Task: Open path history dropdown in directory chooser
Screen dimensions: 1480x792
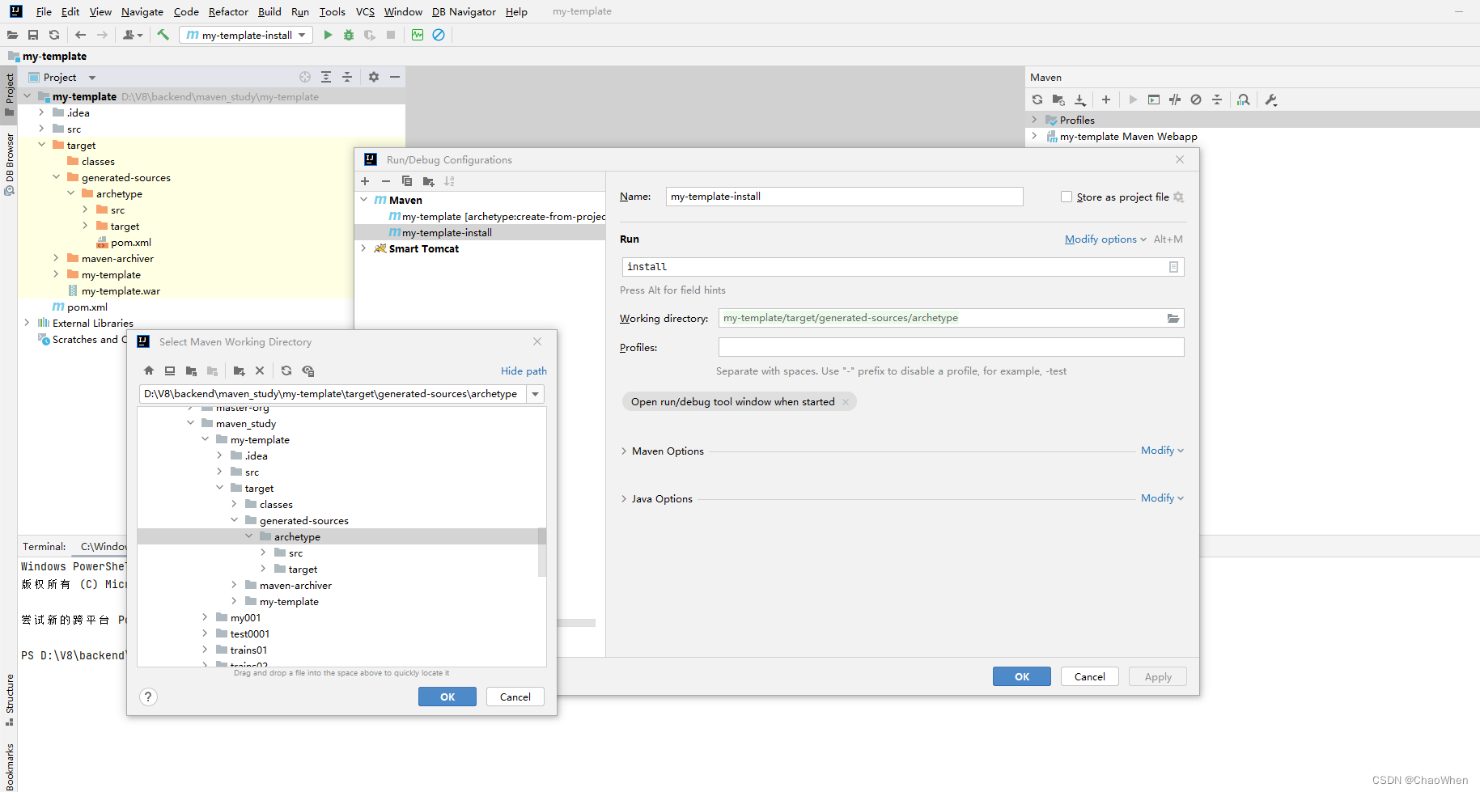Action: click(x=536, y=394)
